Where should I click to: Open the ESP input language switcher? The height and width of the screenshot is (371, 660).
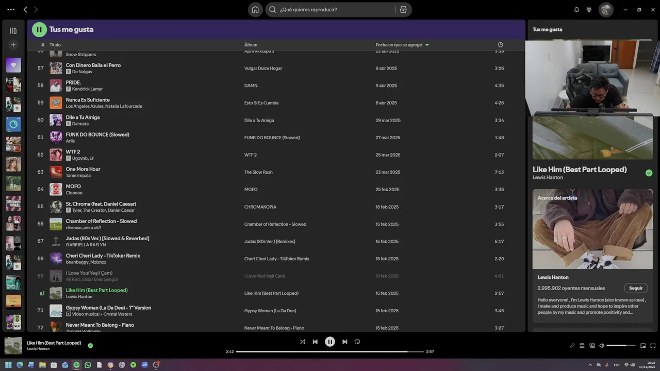click(x=617, y=365)
